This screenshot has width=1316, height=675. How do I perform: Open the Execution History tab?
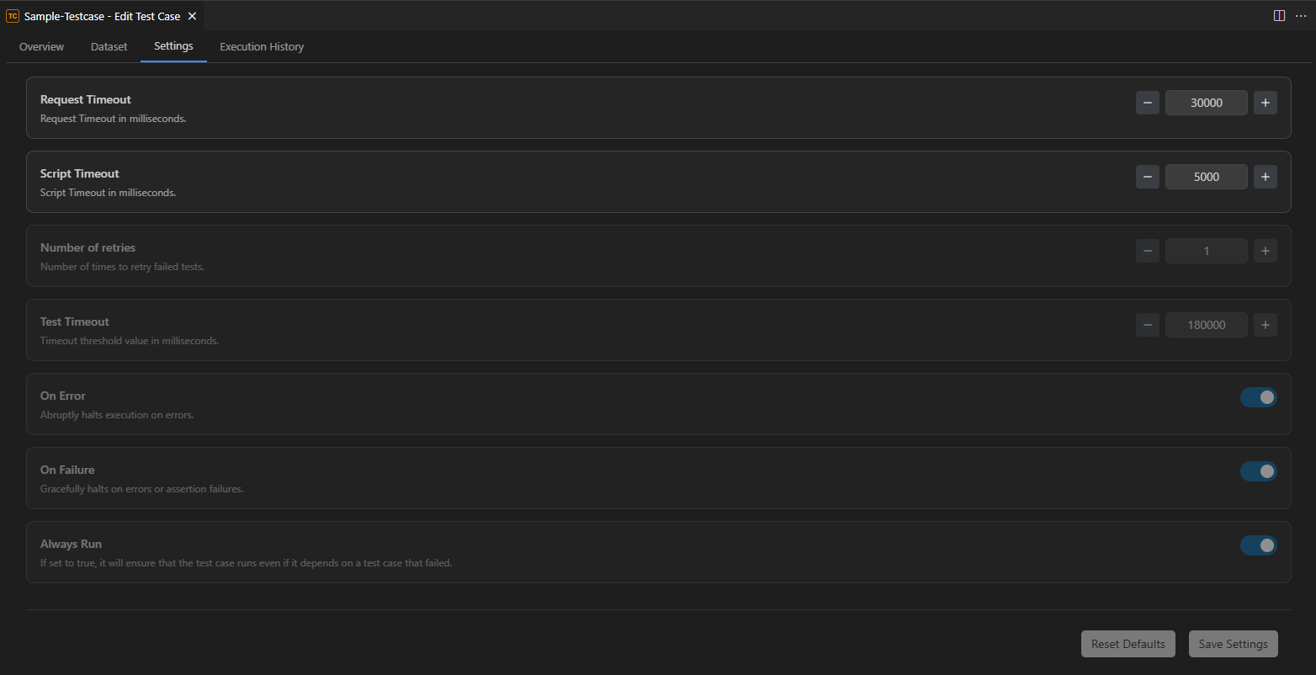pyautogui.click(x=262, y=47)
